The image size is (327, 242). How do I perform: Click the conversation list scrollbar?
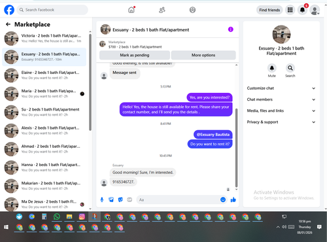pyautogui.click(x=90, y=82)
